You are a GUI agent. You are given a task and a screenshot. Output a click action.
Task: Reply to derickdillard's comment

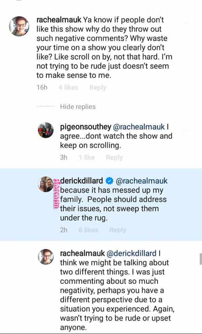click(117, 230)
